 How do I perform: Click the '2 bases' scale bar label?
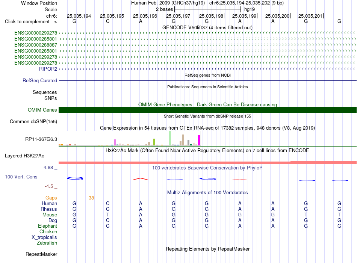pyautogui.click(x=164, y=9)
